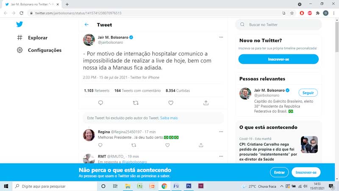Like Regina's reply with heart icon
The height and width of the screenshot is (191, 339).
pos(167,145)
